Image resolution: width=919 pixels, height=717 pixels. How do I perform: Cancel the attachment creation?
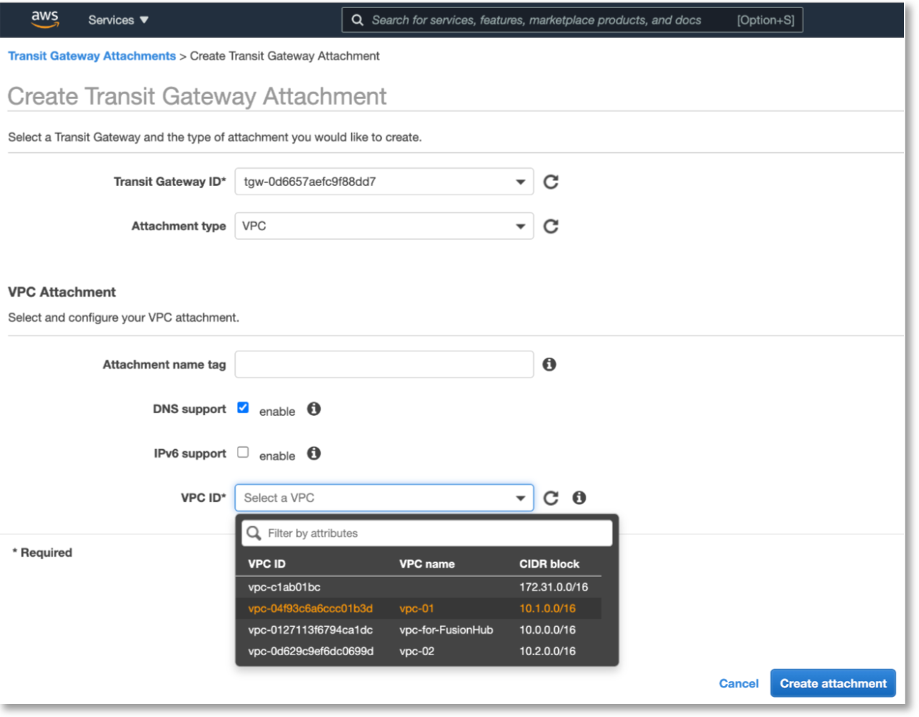click(739, 683)
